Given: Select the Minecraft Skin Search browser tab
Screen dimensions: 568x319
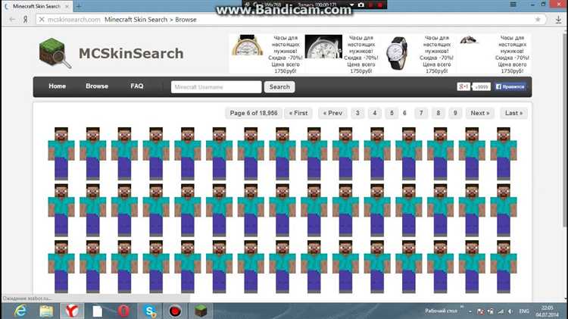Looking at the screenshot, I should [x=36, y=7].
